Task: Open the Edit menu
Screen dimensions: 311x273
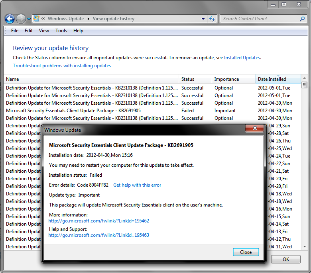Action: 29,31
